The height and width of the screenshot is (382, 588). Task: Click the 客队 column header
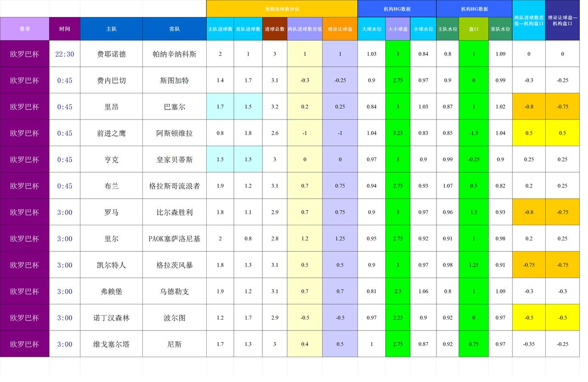[x=174, y=29]
